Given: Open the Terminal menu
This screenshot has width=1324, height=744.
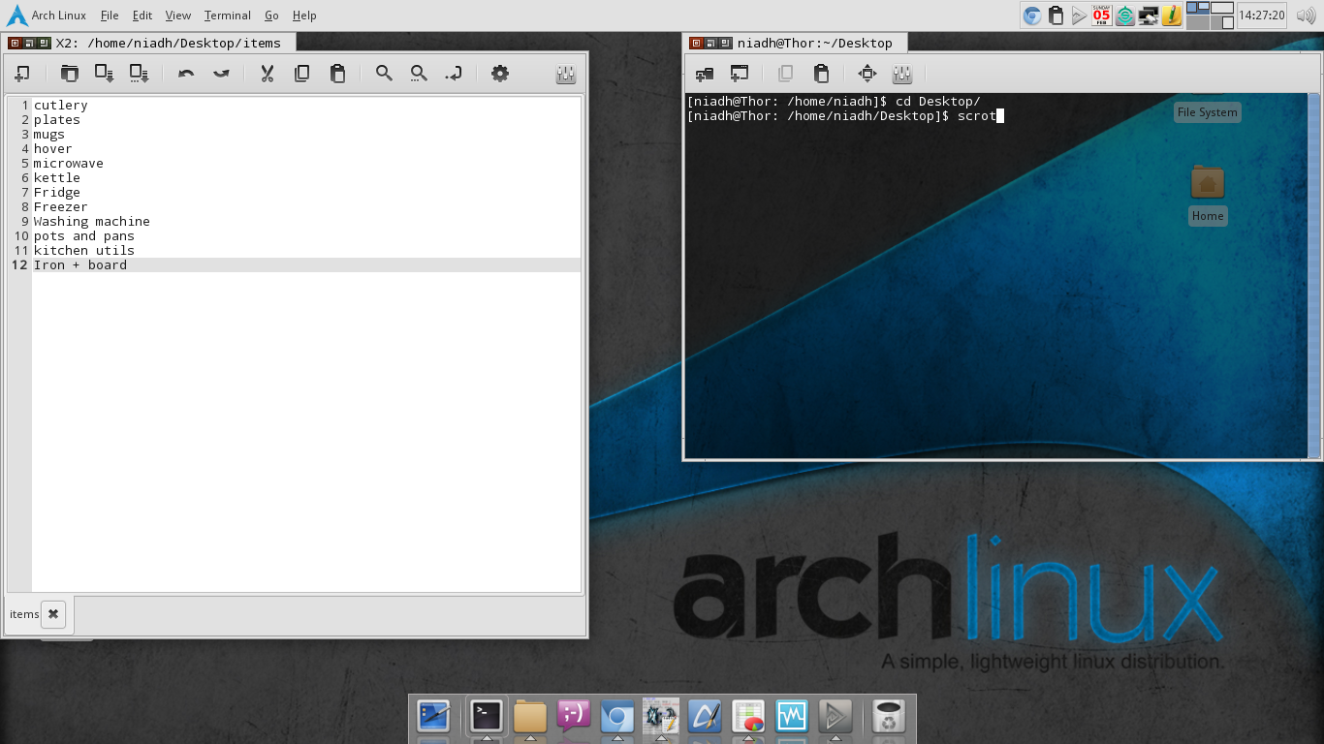Looking at the screenshot, I should tap(228, 15).
